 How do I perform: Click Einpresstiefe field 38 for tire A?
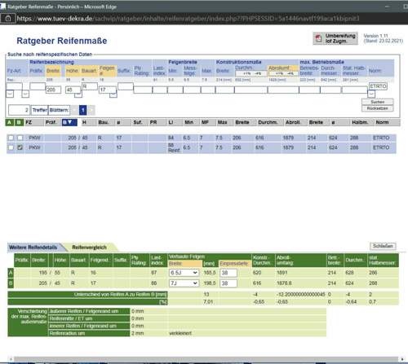pyautogui.click(x=228, y=273)
